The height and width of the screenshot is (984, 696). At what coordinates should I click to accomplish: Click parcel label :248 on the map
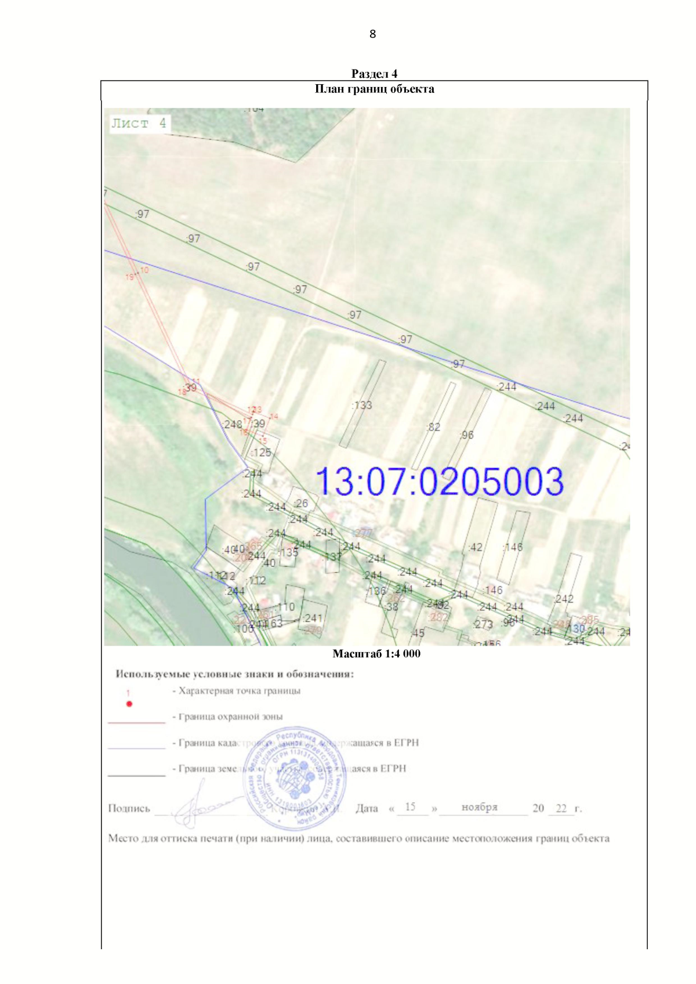(x=233, y=425)
